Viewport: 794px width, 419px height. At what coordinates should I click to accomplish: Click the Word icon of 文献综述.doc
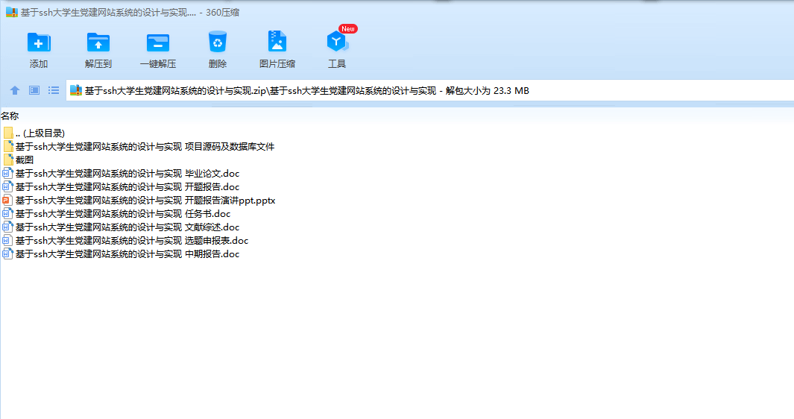pyautogui.click(x=7, y=227)
